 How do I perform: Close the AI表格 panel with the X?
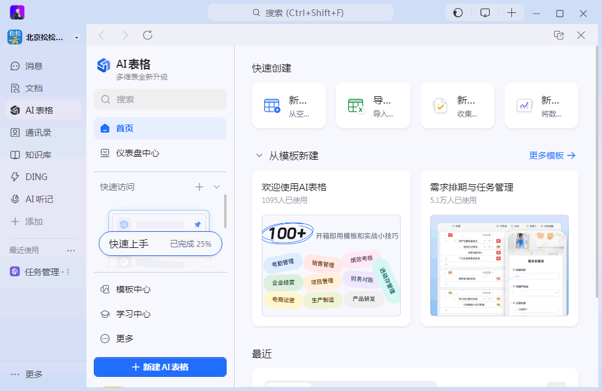coord(581,35)
